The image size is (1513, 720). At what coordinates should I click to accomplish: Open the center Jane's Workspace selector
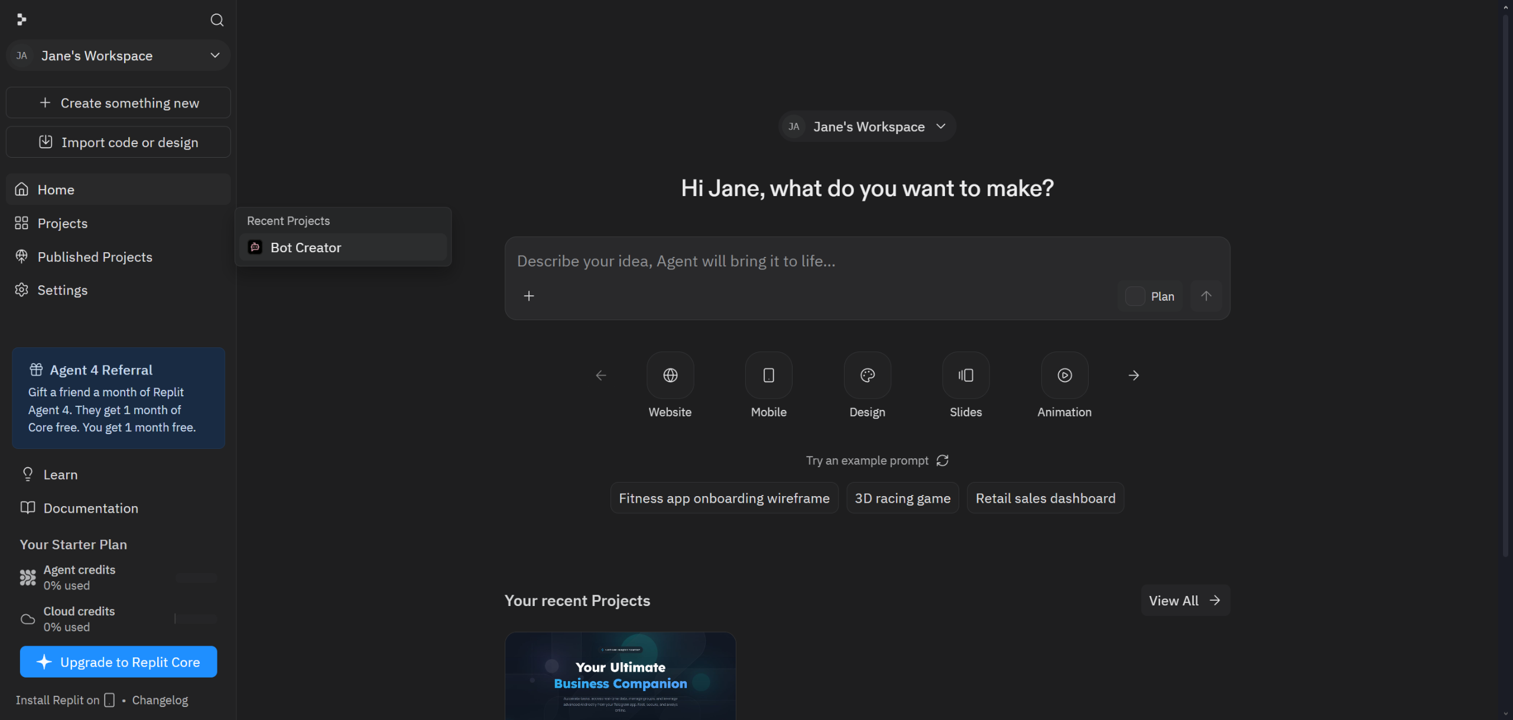[867, 126]
